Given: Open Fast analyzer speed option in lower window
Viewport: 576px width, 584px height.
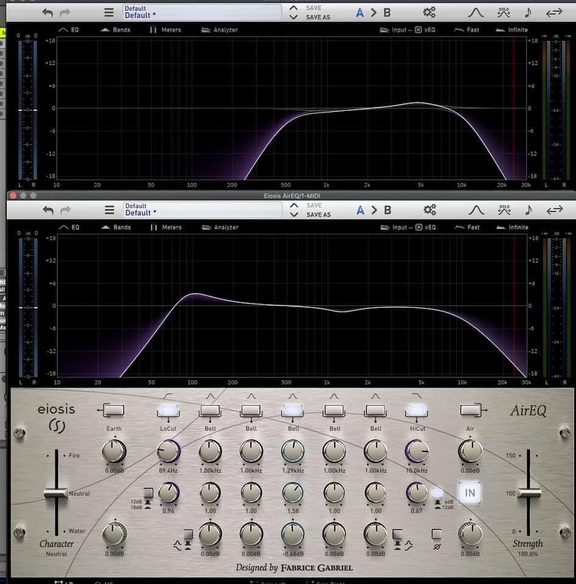Looking at the screenshot, I should [x=467, y=227].
